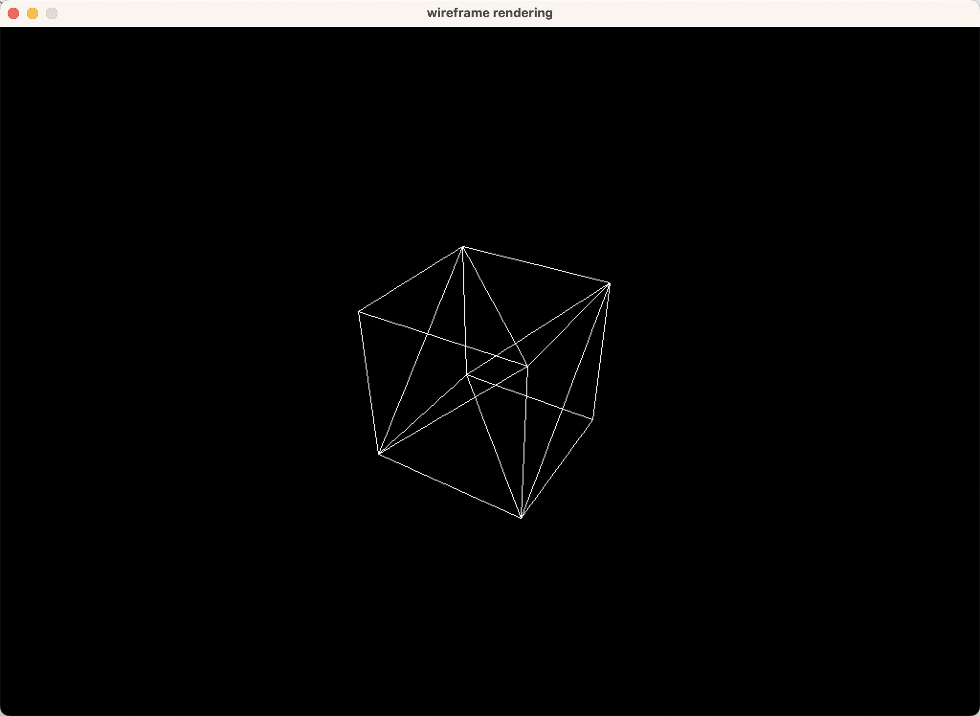Select the lower-left outer vertex of cube
This screenshot has width=980, height=716.
click(x=379, y=453)
